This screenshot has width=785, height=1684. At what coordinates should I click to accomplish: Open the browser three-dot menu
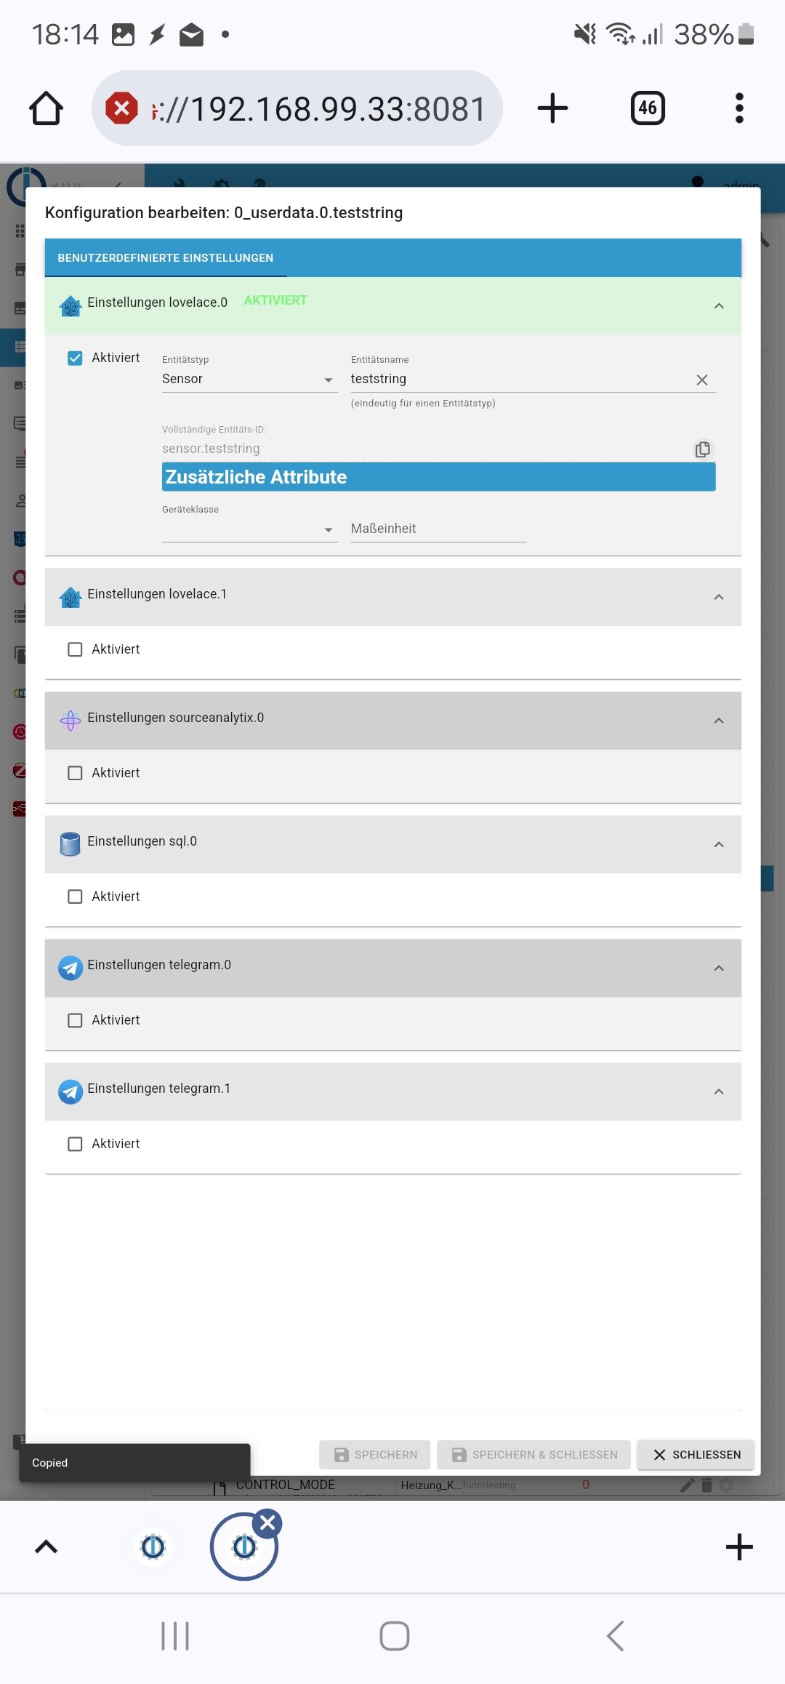tap(739, 108)
